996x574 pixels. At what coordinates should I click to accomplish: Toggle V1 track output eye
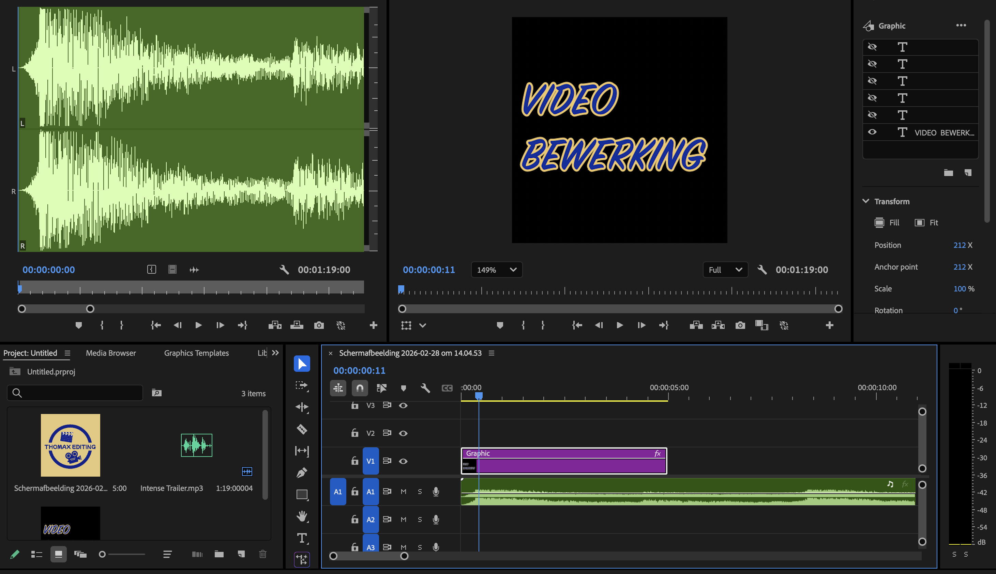(x=403, y=461)
